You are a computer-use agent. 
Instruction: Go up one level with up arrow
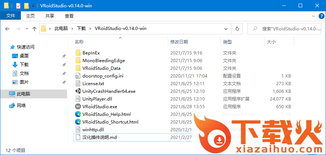coord(34,29)
